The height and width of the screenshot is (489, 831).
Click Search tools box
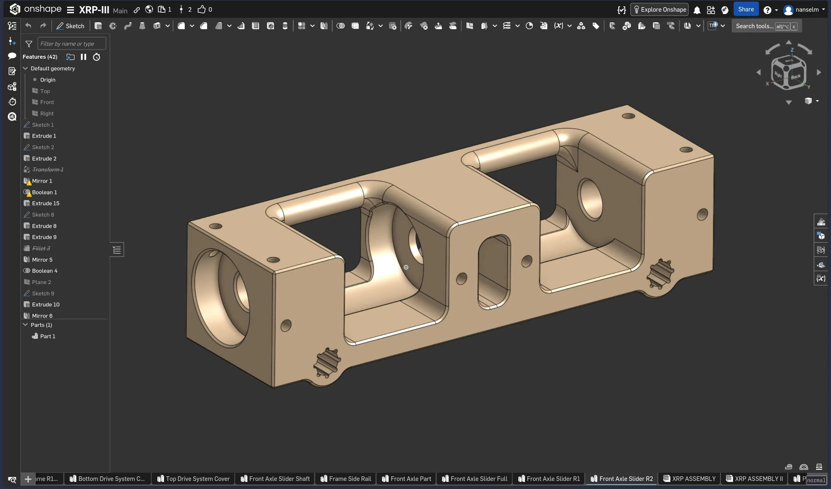tap(766, 26)
